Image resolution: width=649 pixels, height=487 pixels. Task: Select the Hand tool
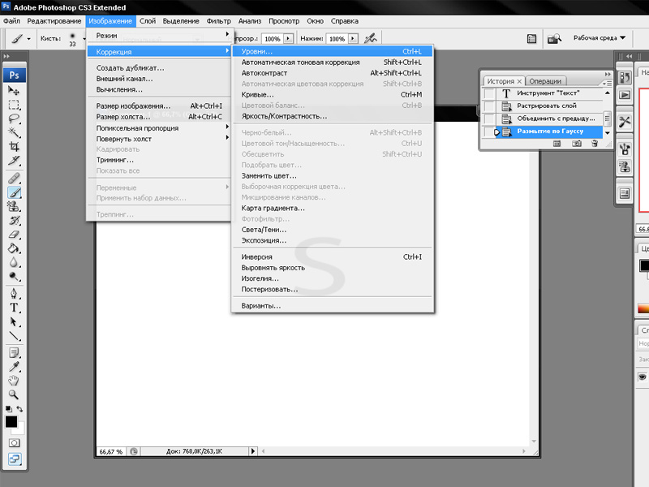coord(14,380)
